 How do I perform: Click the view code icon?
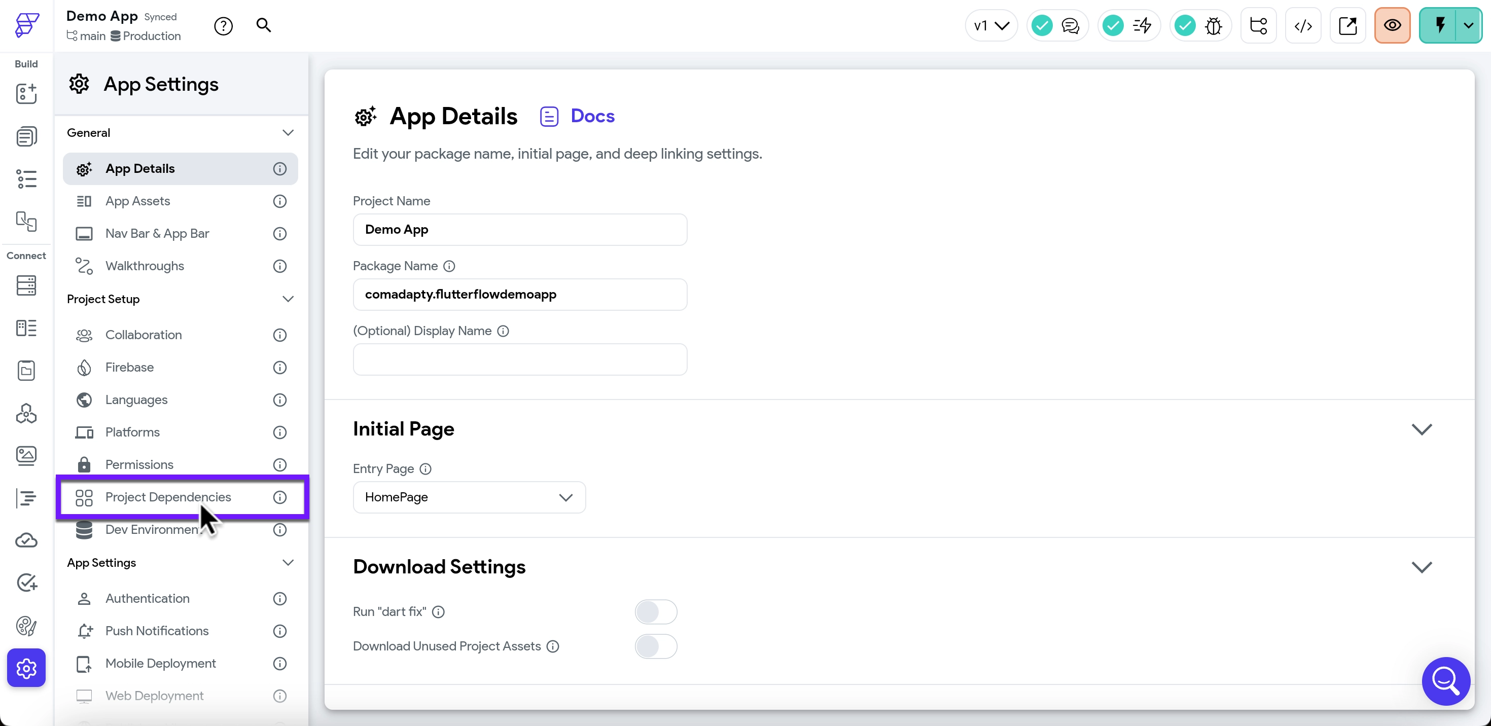coord(1302,26)
